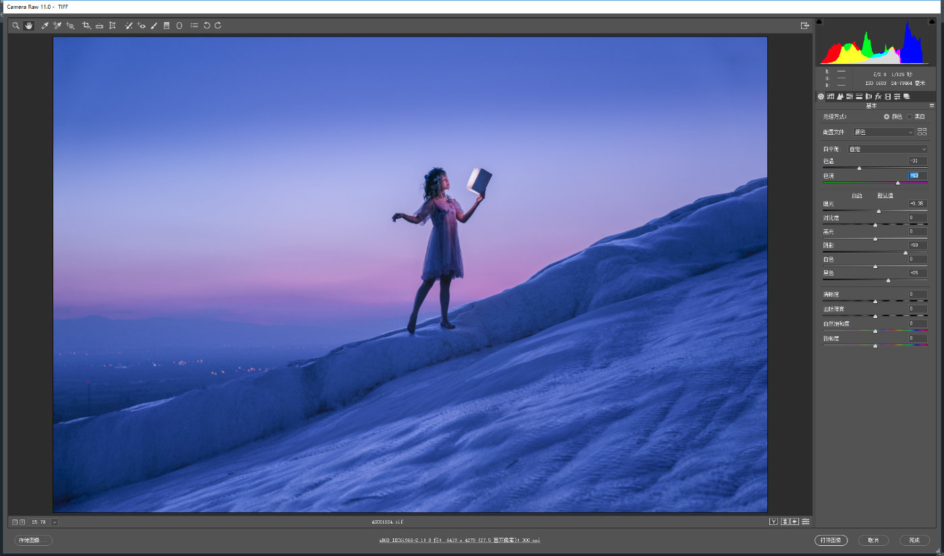Screen dimensions: 944x556
Task: Open the Split Toning panel tab
Action: click(x=859, y=96)
